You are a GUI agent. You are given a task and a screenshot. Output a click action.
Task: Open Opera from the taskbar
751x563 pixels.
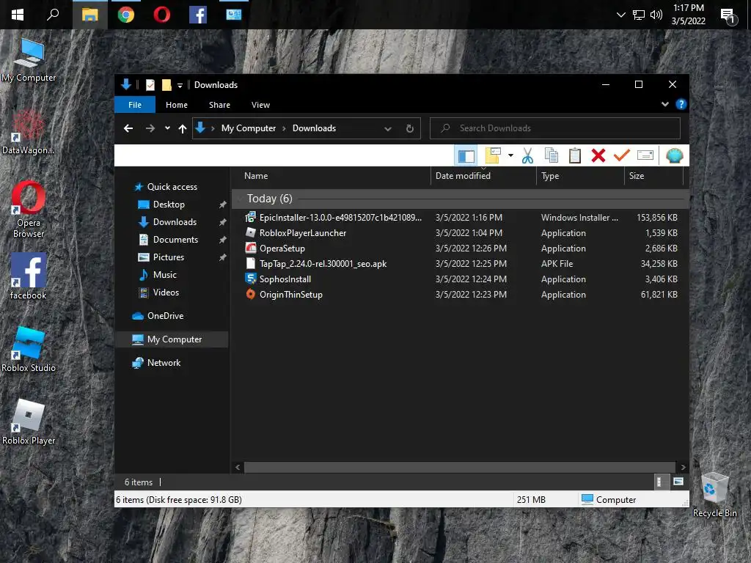[x=162, y=15]
